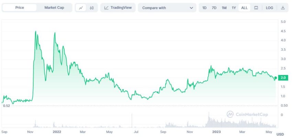This screenshot has height=140, width=292.
Task: Click the green current price dot
Action: click(x=276, y=78)
